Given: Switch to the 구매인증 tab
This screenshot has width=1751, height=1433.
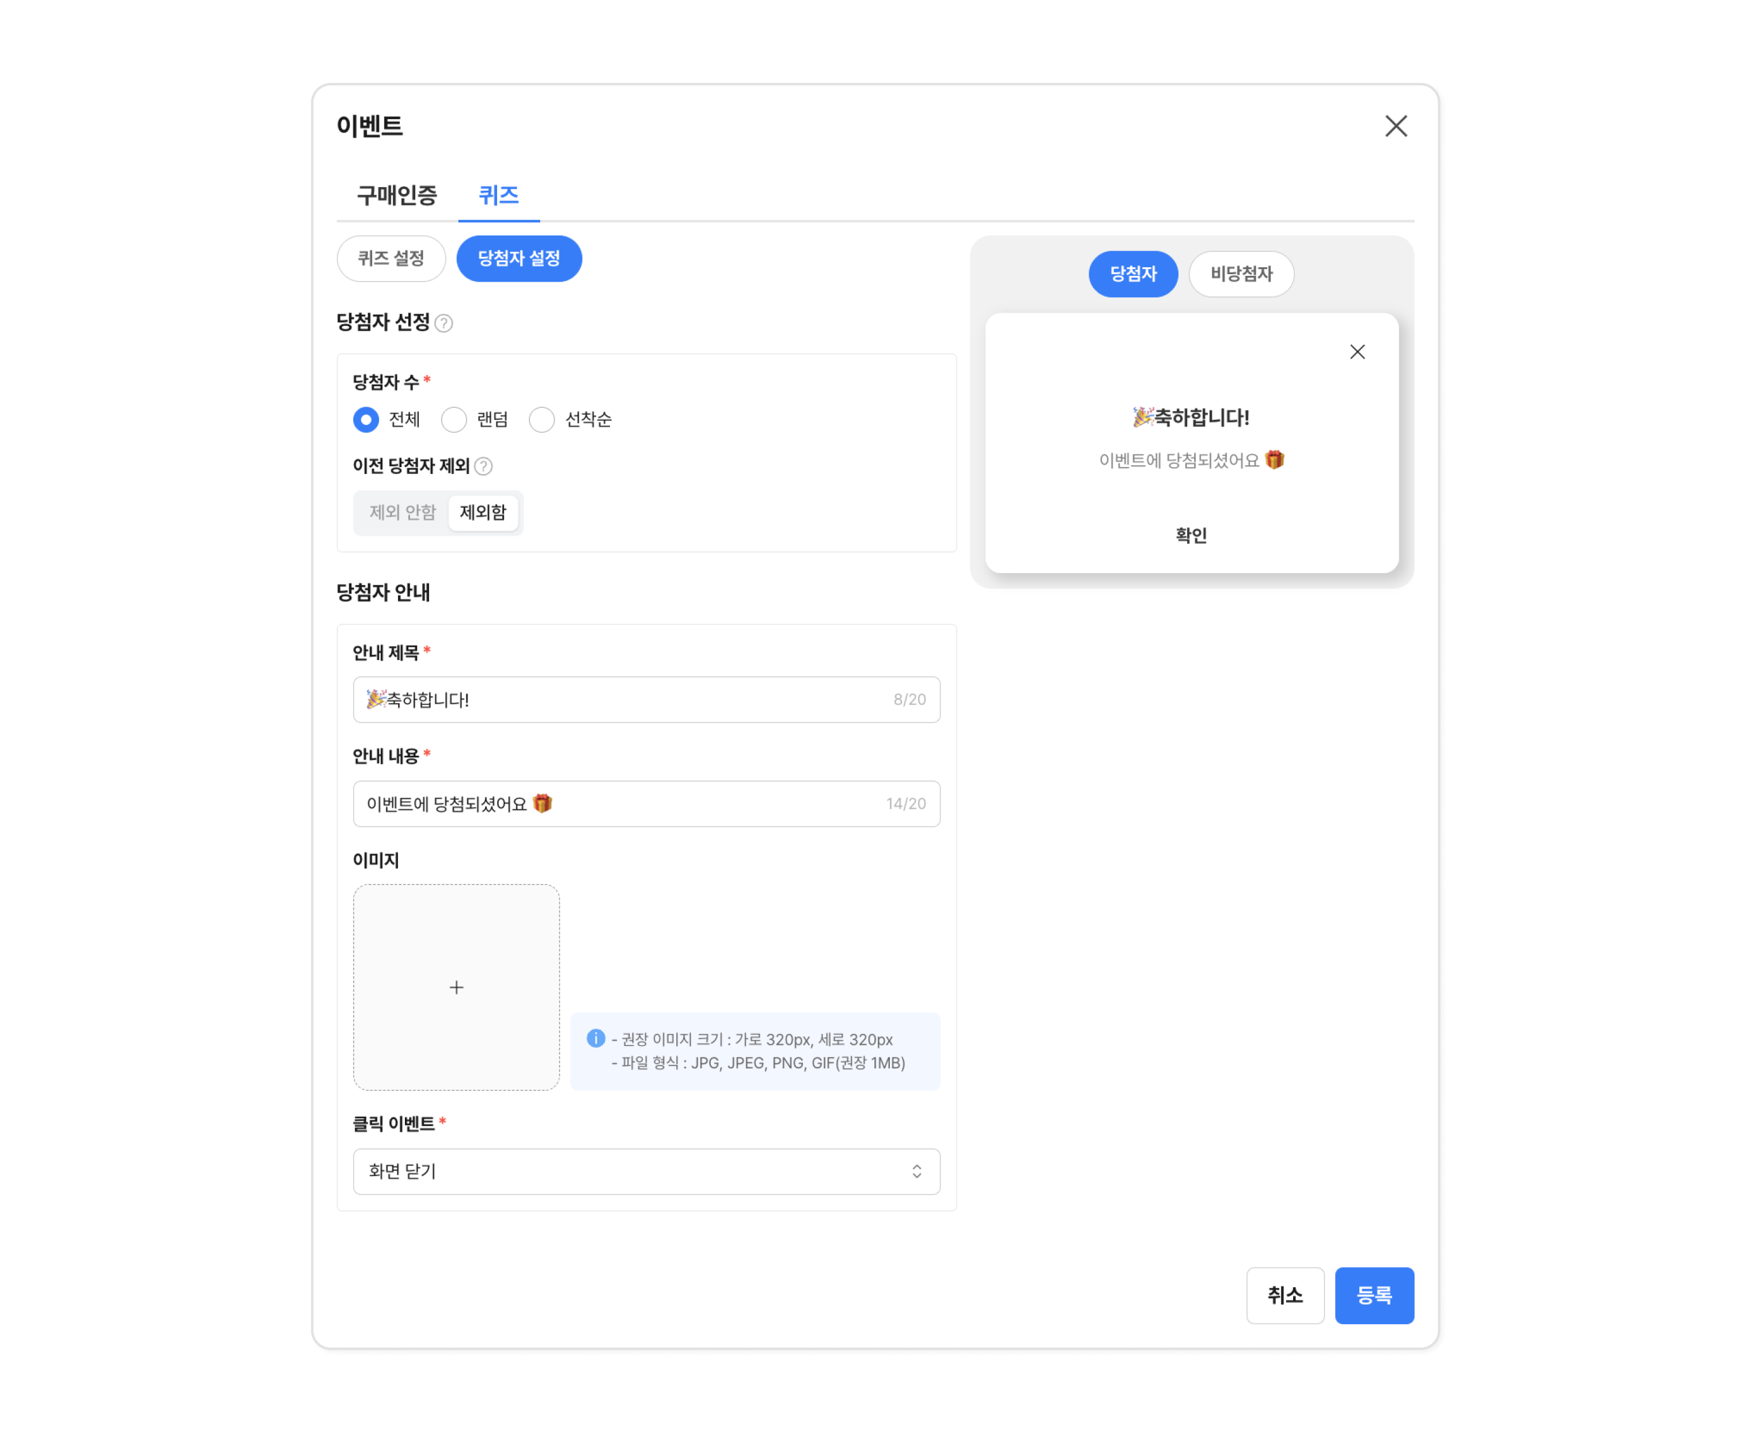Looking at the screenshot, I should point(396,196).
